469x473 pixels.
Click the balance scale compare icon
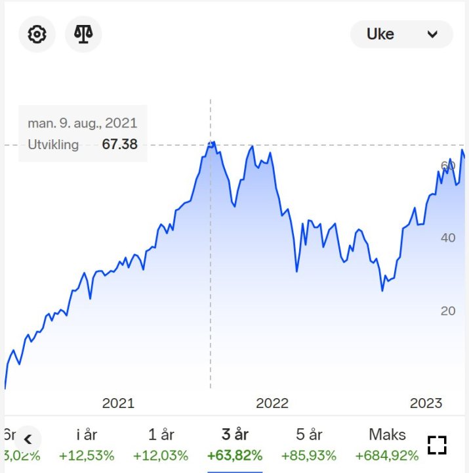[x=83, y=34]
